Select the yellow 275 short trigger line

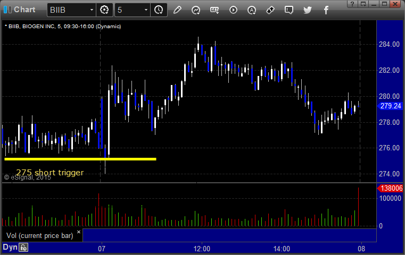coord(80,159)
